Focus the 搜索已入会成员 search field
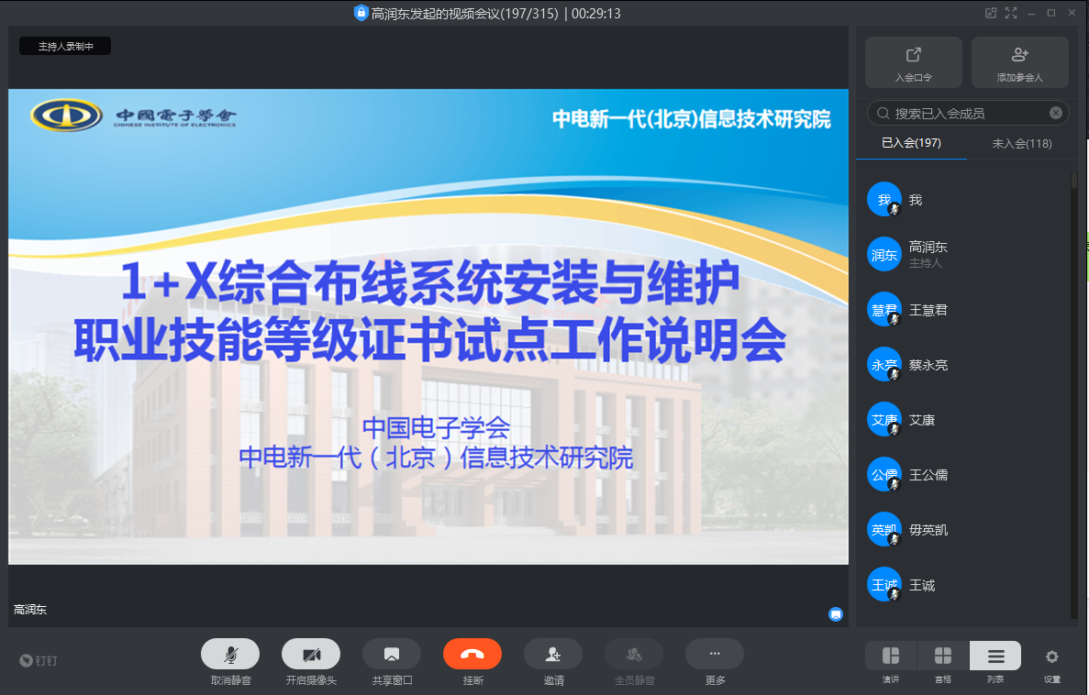This screenshot has width=1089, height=695. coord(967,113)
